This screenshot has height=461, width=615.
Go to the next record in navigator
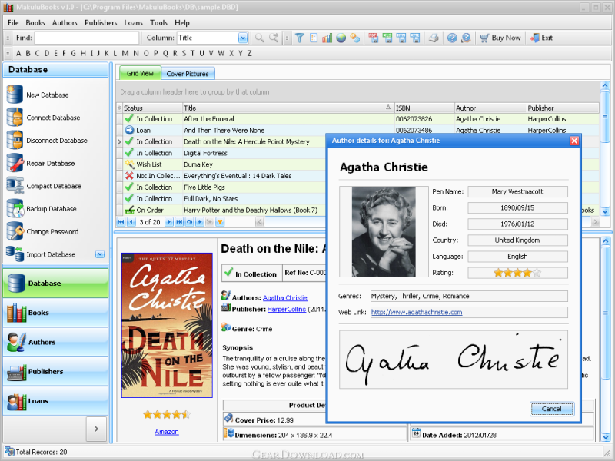point(168,222)
